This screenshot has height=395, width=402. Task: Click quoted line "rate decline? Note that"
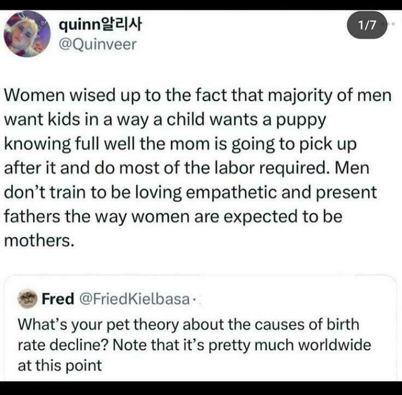tap(195, 346)
